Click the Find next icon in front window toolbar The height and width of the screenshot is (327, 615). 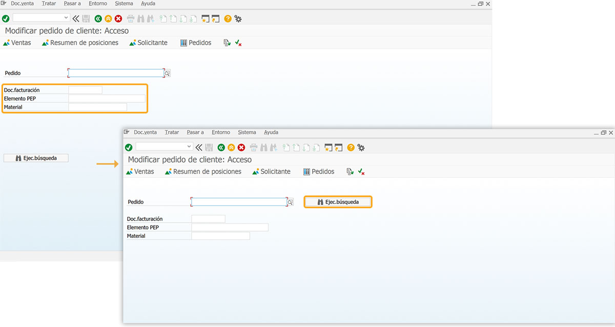(274, 148)
